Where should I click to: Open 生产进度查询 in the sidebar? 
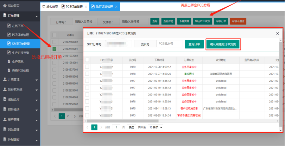pos(20,53)
